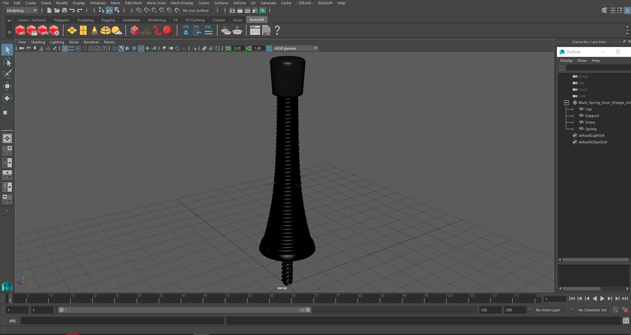Create Redshift portal light icon
The image size is (631, 335).
click(x=83, y=31)
